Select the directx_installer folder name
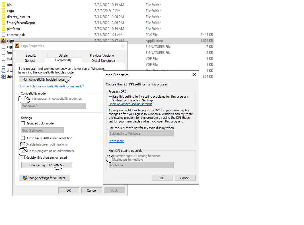 (x=19, y=17)
